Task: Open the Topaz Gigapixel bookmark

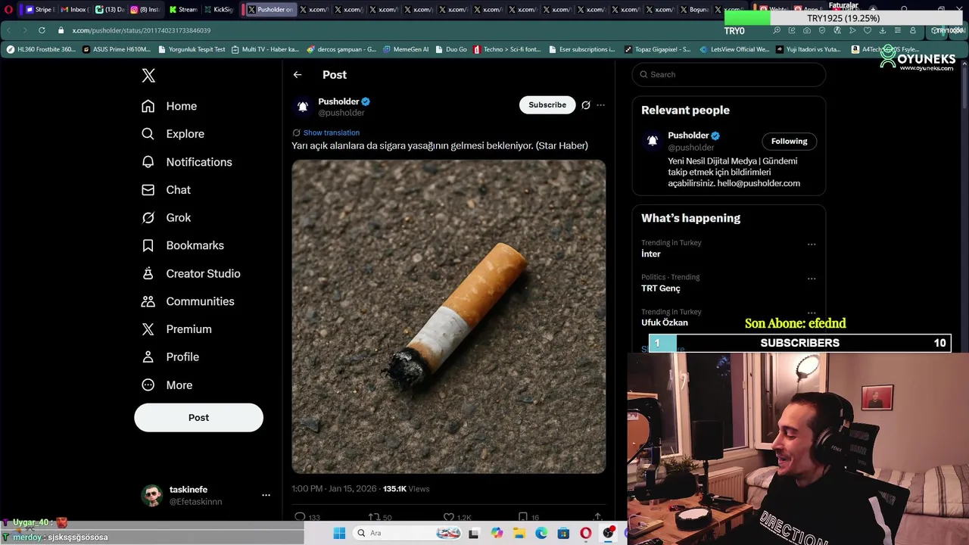Action: tap(657, 49)
